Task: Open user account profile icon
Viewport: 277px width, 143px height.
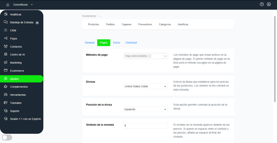Action: (x=269, y=4)
